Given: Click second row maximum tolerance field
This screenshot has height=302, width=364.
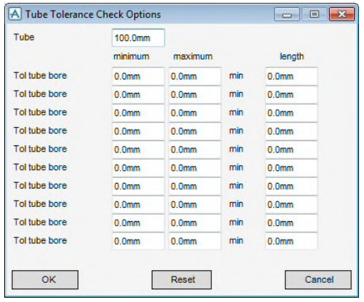Looking at the screenshot, I should (194, 94).
